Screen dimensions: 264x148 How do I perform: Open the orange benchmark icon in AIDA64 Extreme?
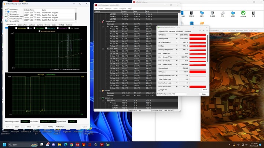(x=202, y=23)
